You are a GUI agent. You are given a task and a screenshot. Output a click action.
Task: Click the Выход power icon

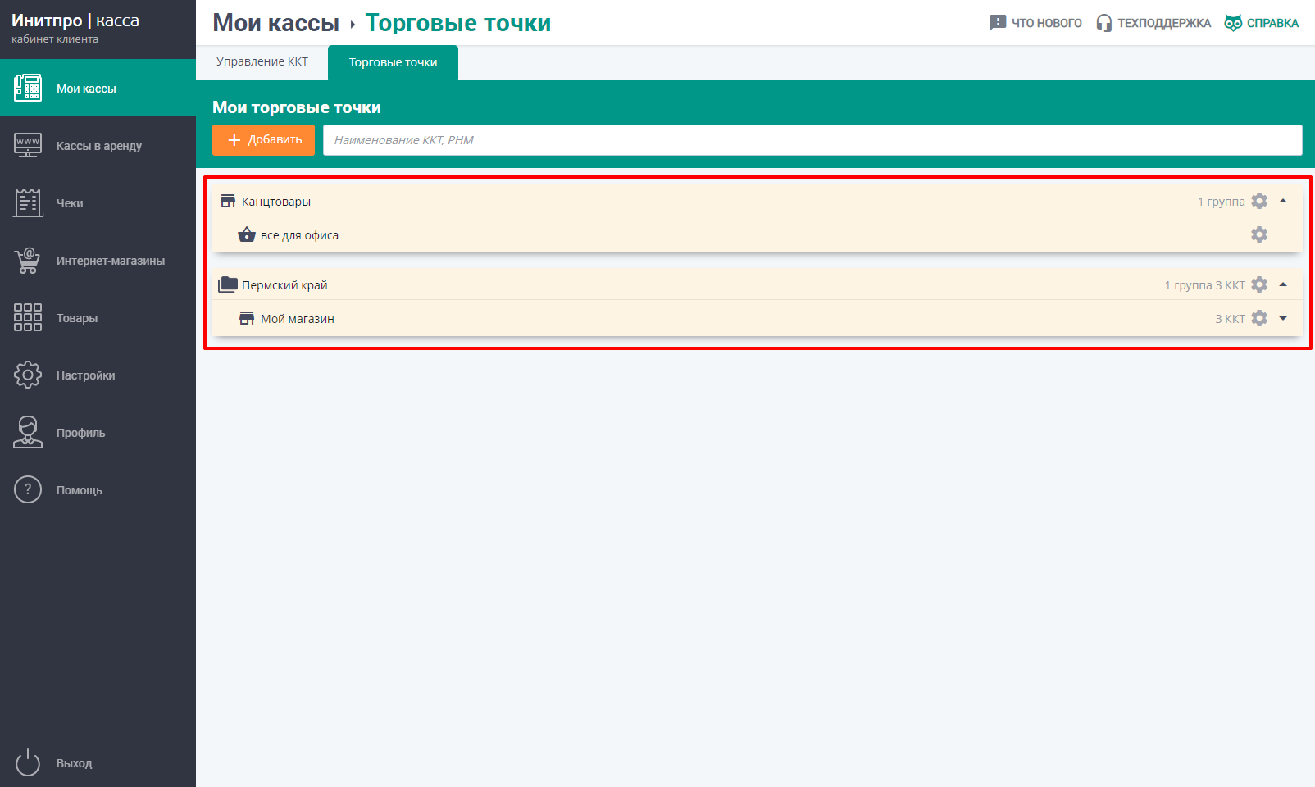click(28, 762)
